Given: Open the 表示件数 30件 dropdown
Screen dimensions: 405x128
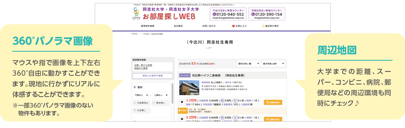Looking at the screenshot, I should (x=273, y=64).
